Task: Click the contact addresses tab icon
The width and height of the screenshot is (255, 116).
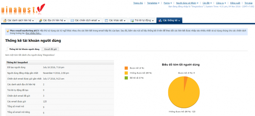Action: (x=40, y=21)
